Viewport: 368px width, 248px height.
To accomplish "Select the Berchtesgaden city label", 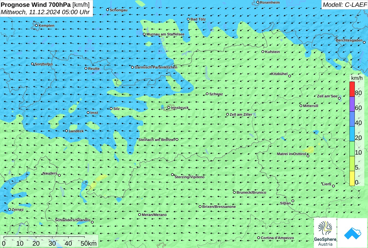I will click(349, 40).
